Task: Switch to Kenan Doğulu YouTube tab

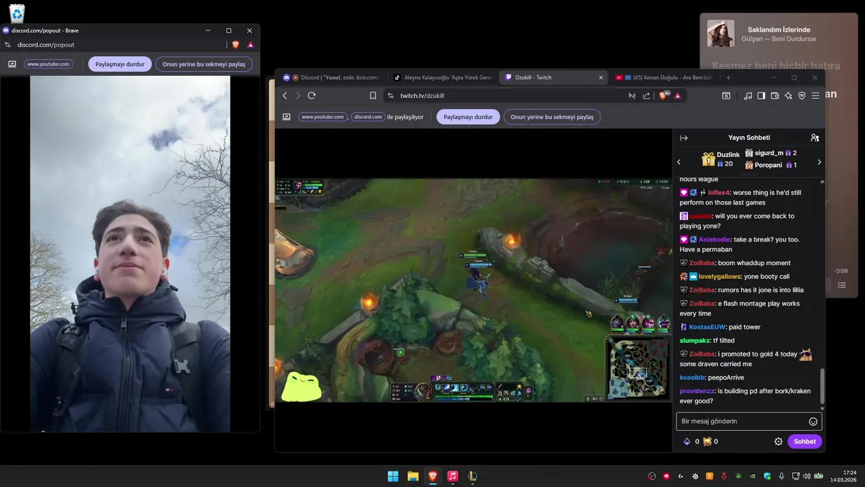Action: click(664, 78)
